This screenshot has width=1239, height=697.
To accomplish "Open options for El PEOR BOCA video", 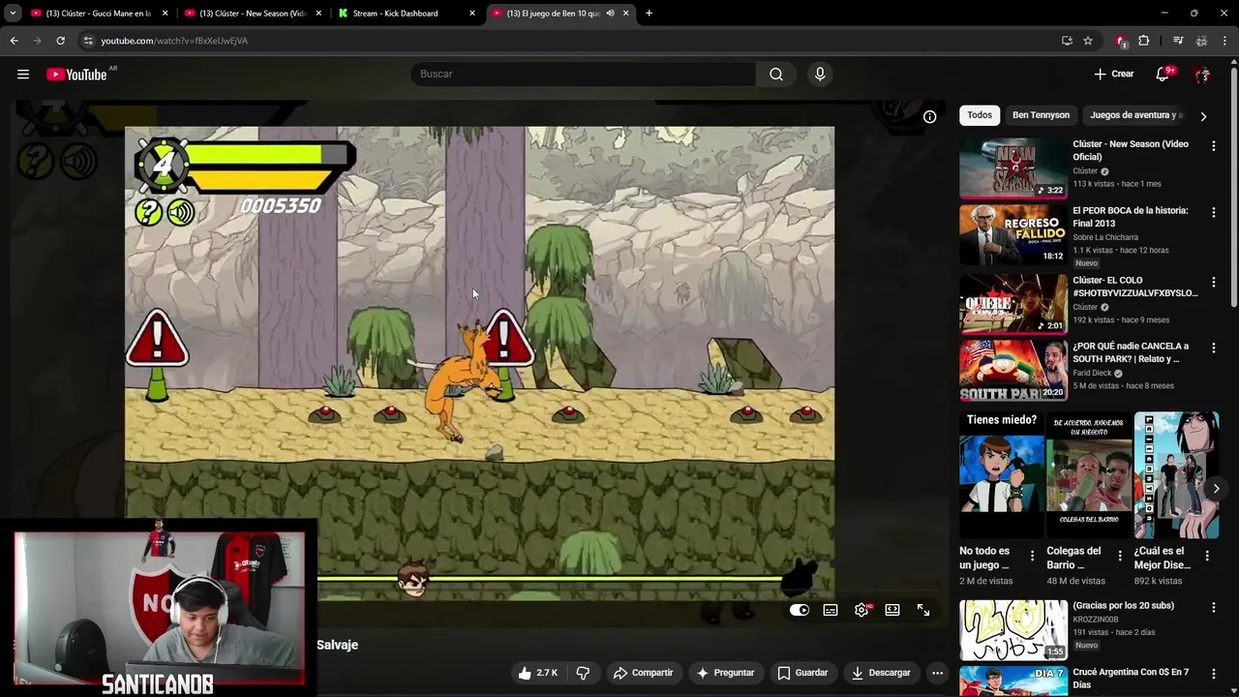I will [x=1213, y=212].
